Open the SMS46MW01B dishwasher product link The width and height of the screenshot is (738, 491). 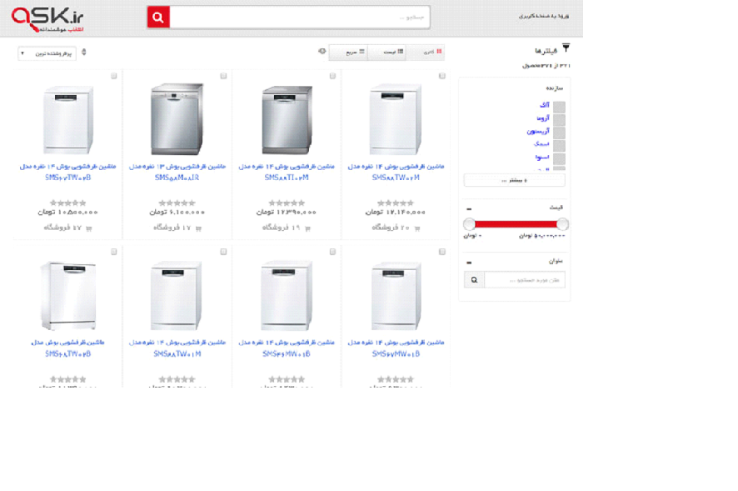(x=287, y=348)
